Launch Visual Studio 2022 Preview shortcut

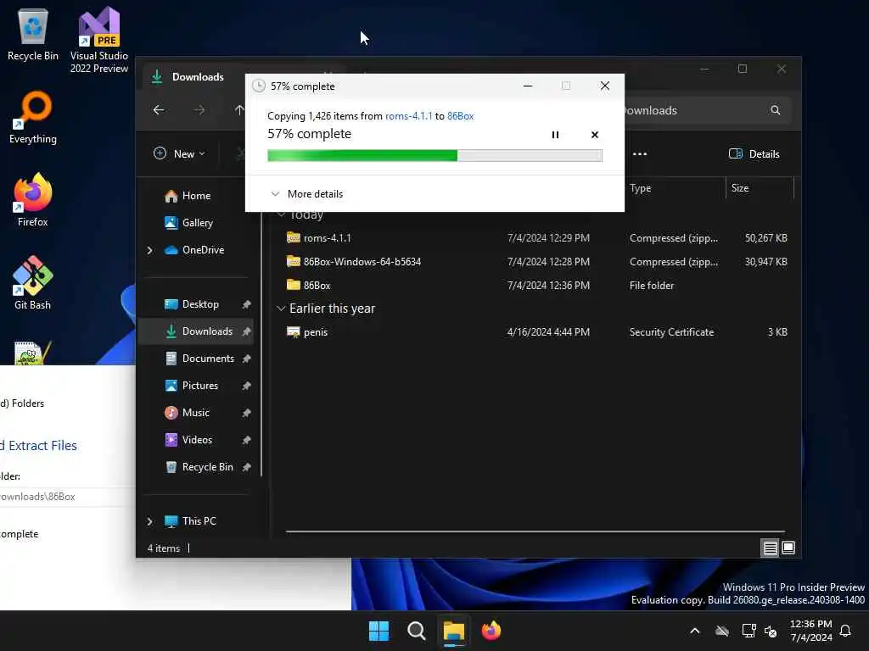(98, 40)
